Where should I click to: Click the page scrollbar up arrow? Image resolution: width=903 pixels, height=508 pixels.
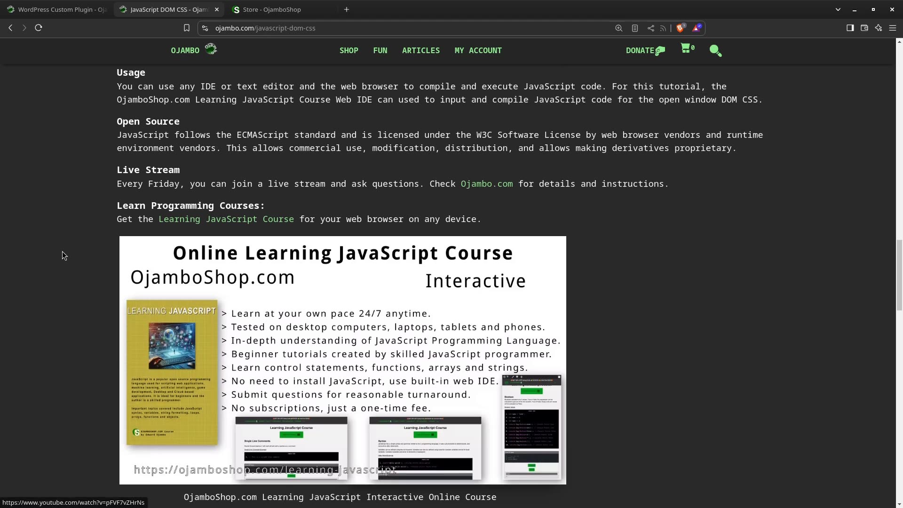pos(899,41)
